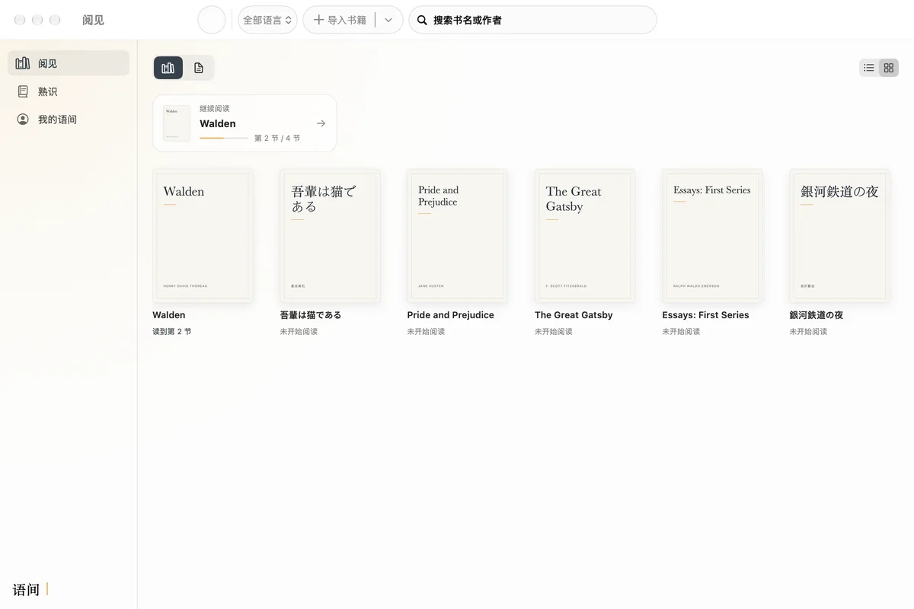Open the 銀河鉄道の夜 book cover
The image size is (914, 609).
(839, 236)
